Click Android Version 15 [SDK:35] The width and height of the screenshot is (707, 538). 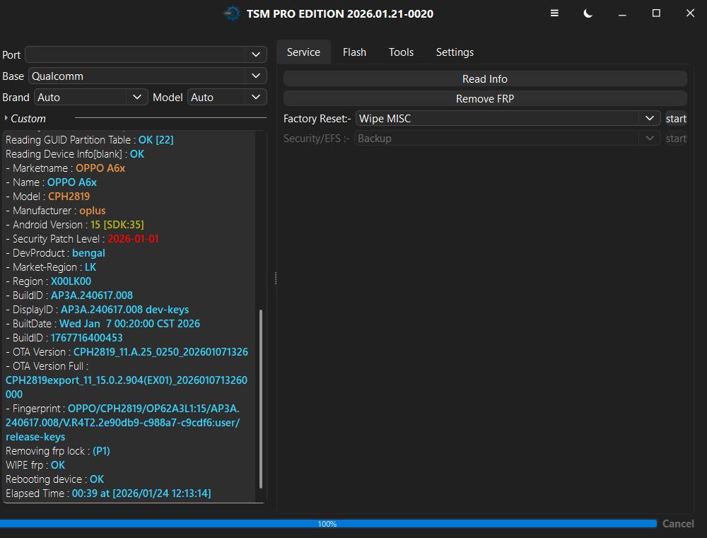tap(117, 224)
